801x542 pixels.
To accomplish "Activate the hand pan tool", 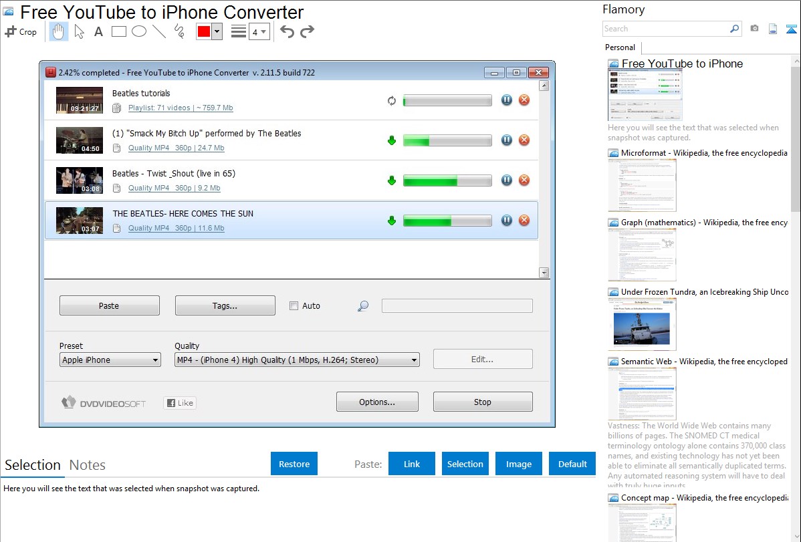I will [58, 31].
